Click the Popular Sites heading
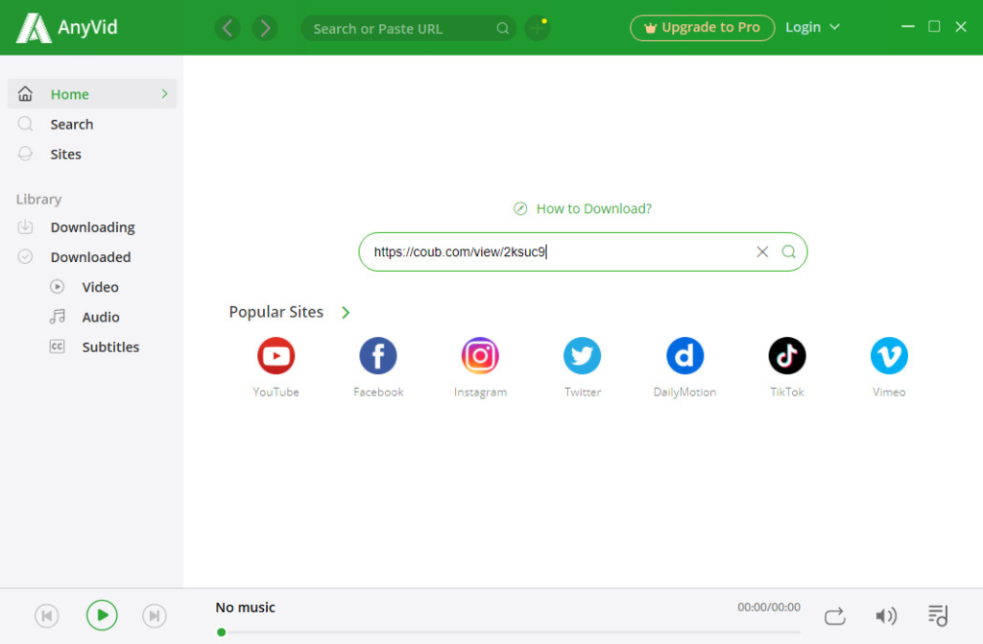Screen dimensions: 983x644 [x=276, y=312]
